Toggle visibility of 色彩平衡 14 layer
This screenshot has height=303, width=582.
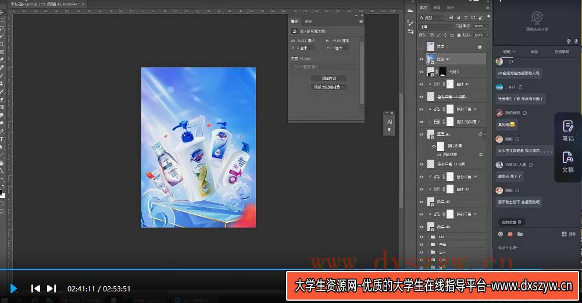(422, 177)
